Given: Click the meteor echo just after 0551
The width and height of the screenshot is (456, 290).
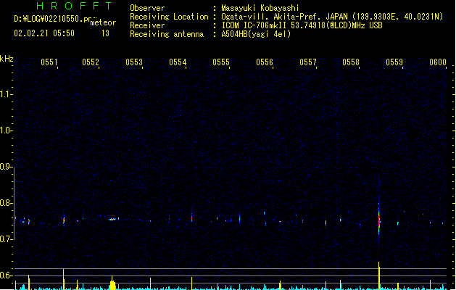Looking at the screenshot, I should click(64, 220).
